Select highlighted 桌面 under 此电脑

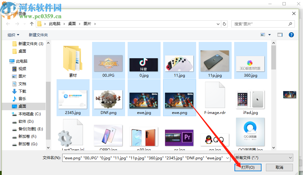click(x=24, y=106)
